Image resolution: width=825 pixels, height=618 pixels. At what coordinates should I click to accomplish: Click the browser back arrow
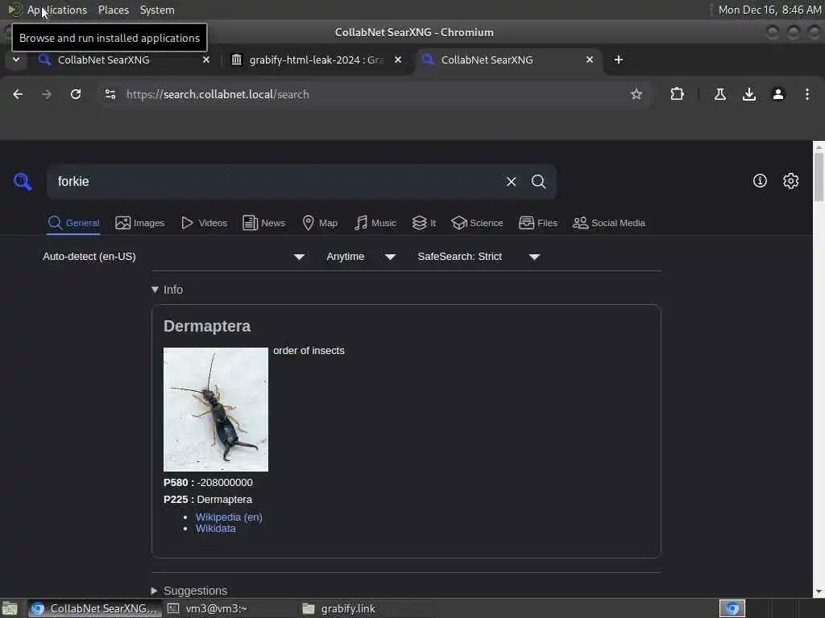click(18, 94)
